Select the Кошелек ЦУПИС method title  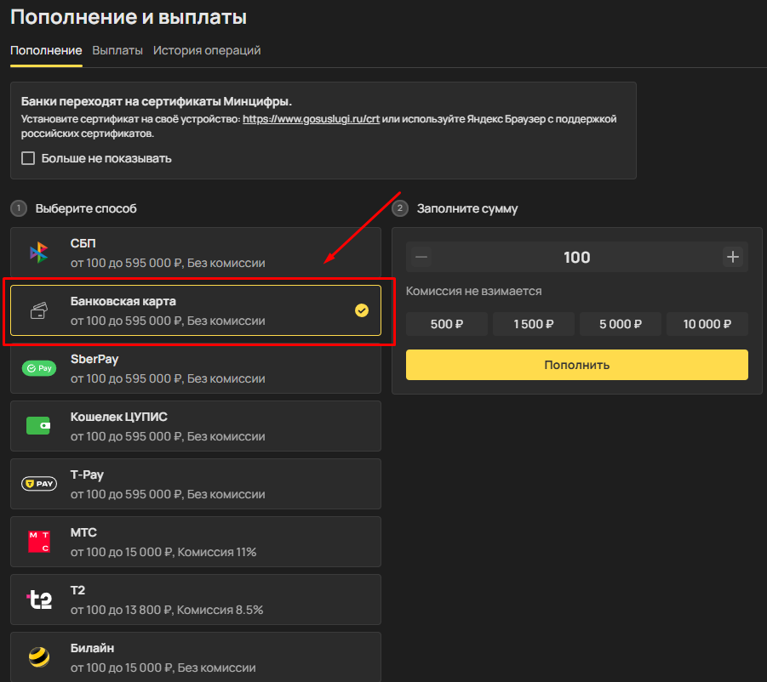click(119, 417)
